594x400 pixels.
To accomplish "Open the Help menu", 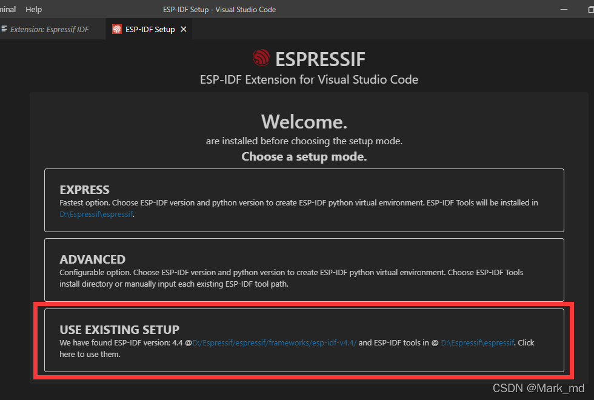I will point(33,10).
